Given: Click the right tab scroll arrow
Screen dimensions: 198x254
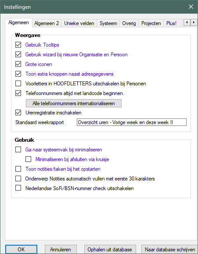Looking at the screenshot, I should pyautogui.click(x=194, y=22).
